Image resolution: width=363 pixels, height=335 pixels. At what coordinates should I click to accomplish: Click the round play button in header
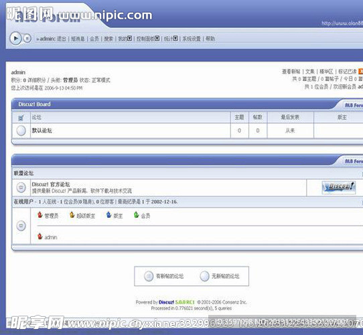pyautogui.click(x=15, y=38)
